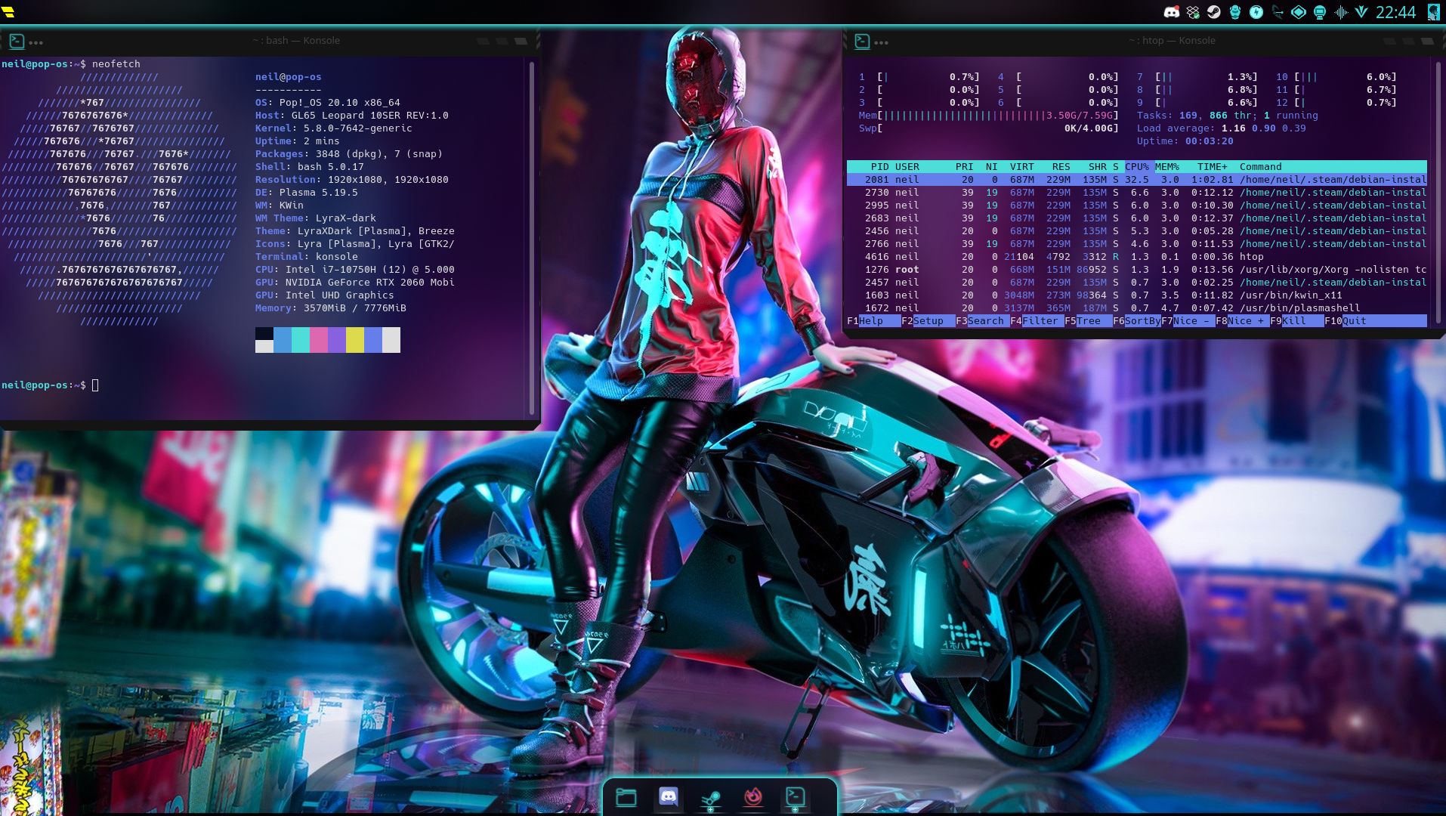Open a new Konsole from the dock
This screenshot has width=1446, height=816.
click(793, 797)
